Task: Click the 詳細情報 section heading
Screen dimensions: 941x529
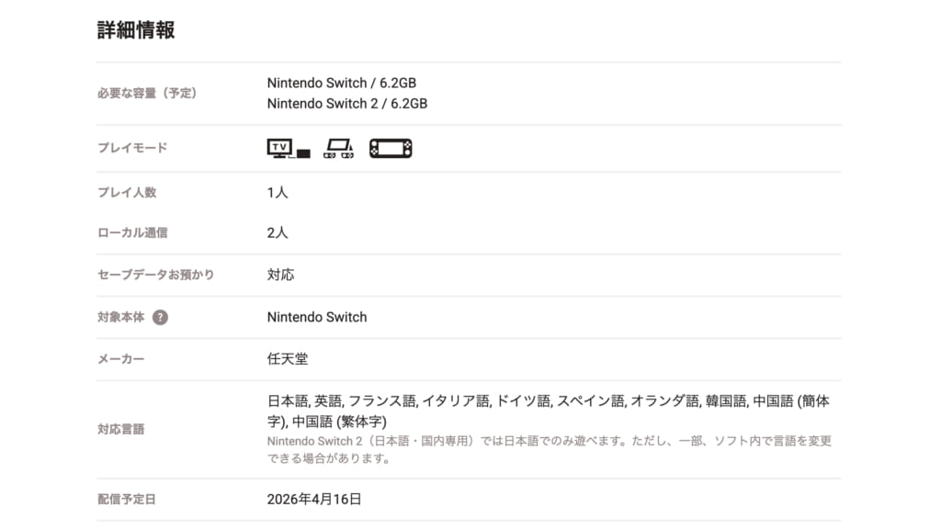Action: click(x=136, y=30)
